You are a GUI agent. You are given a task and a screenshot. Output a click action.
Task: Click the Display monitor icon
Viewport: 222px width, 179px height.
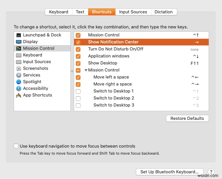19,42
